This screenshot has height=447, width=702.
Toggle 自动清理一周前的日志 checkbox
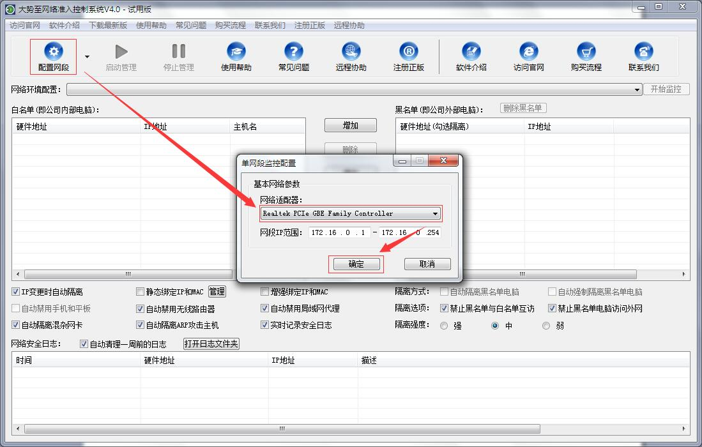[84, 344]
